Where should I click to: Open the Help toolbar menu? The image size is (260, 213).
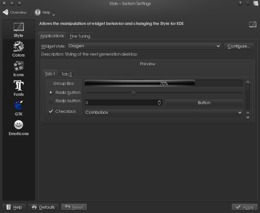tap(43, 12)
